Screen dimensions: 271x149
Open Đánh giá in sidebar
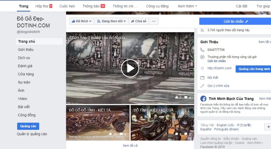point(25,66)
